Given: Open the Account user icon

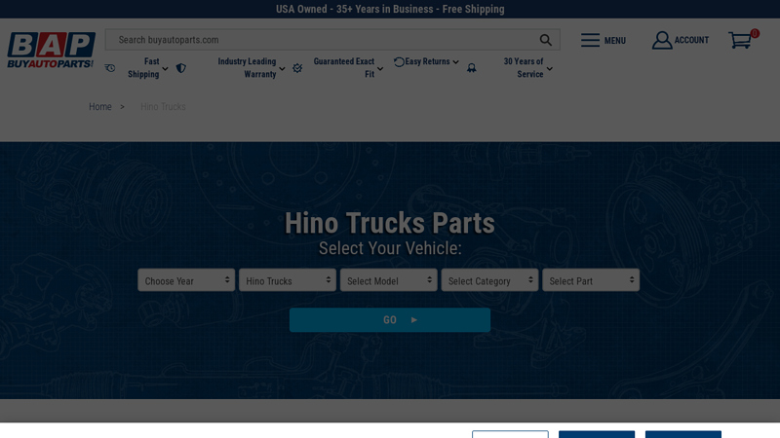Looking at the screenshot, I should coord(662,40).
